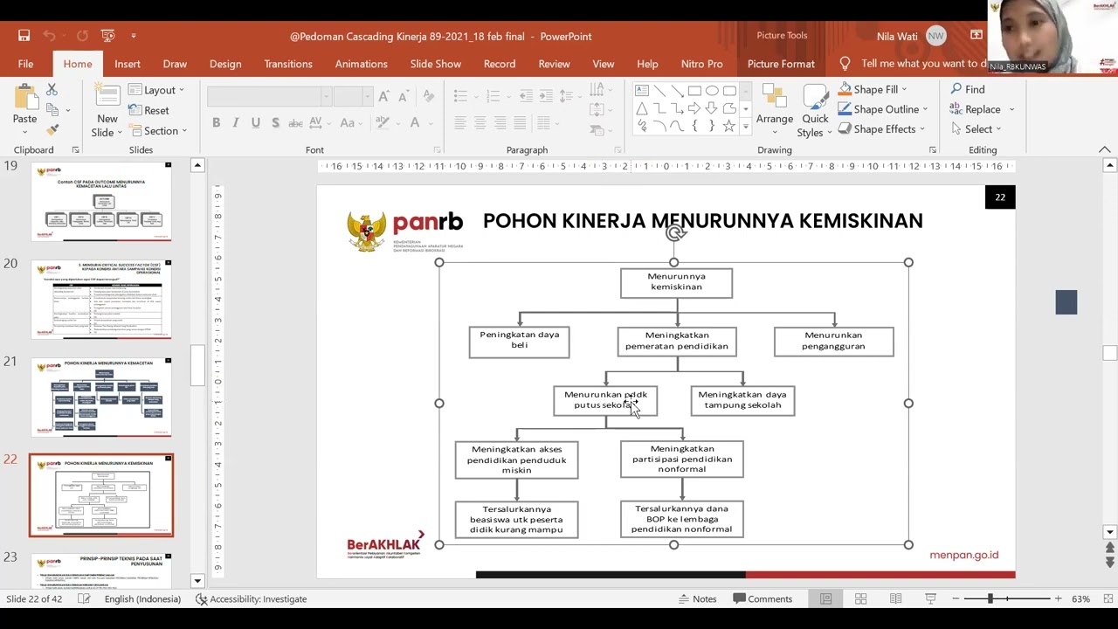This screenshot has height=629, width=1118.
Task: Open Ribbon Display Options icon
Action: 977,36
